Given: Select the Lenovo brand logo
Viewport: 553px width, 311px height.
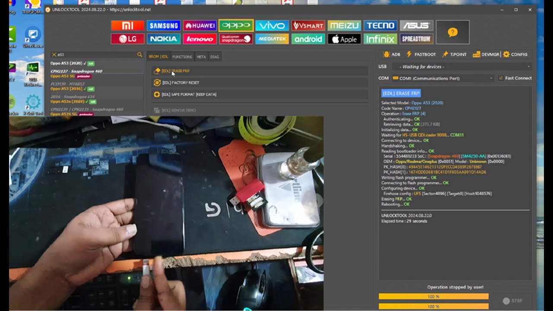Looking at the screenshot, I should [x=200, y=39].
